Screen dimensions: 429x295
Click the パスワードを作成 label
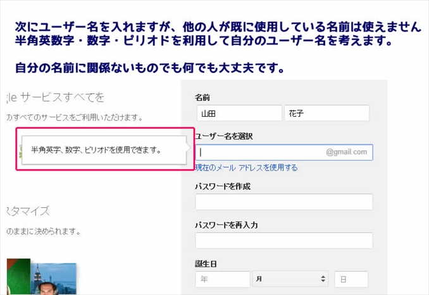pos(223,186)
